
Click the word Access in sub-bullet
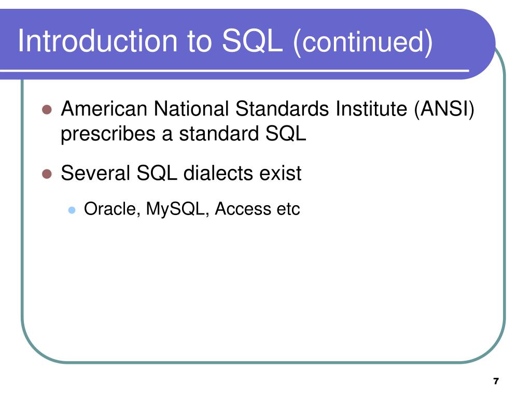(x=243, y=209)
